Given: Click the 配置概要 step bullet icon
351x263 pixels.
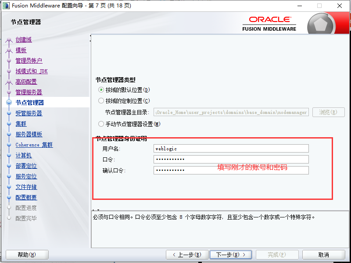Looking at the screenshot, I should tap(9, 197).
